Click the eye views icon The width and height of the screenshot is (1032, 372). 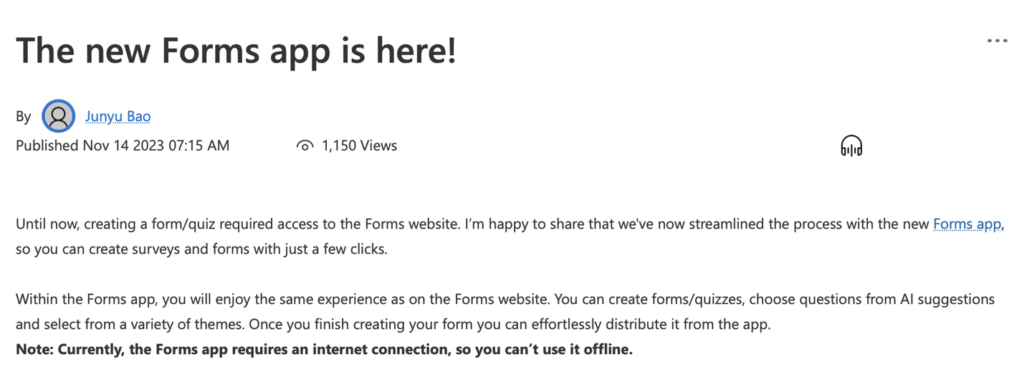305,146
